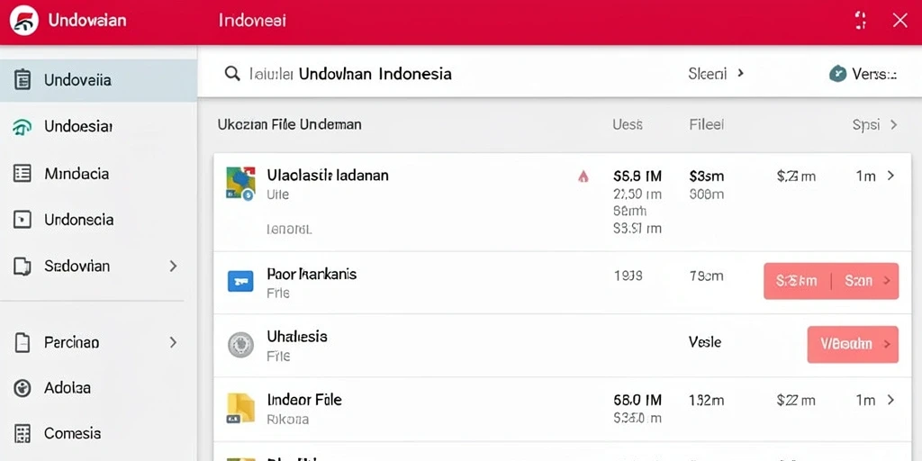Click the Spsi column chevron
The width and height of the screenshot is (922, 461).
pyautogui.click(x=893, y=124)
